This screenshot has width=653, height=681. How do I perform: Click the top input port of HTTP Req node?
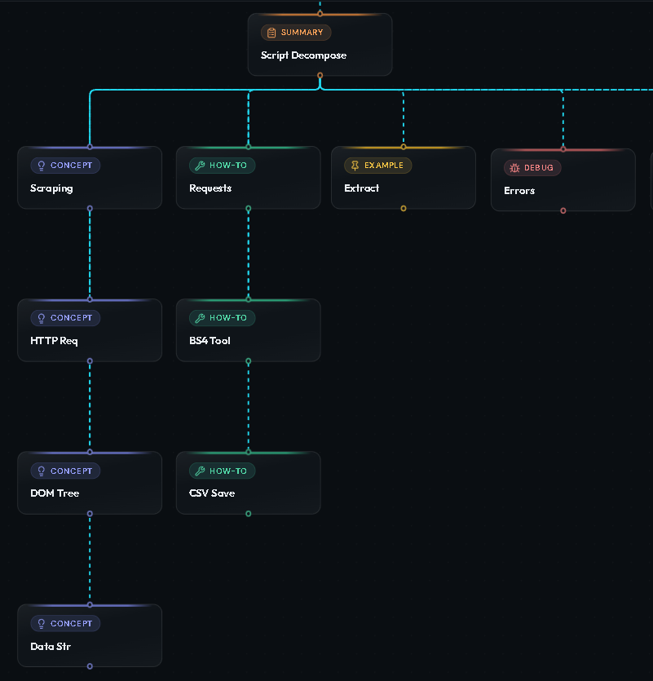[x=90, y=299]
